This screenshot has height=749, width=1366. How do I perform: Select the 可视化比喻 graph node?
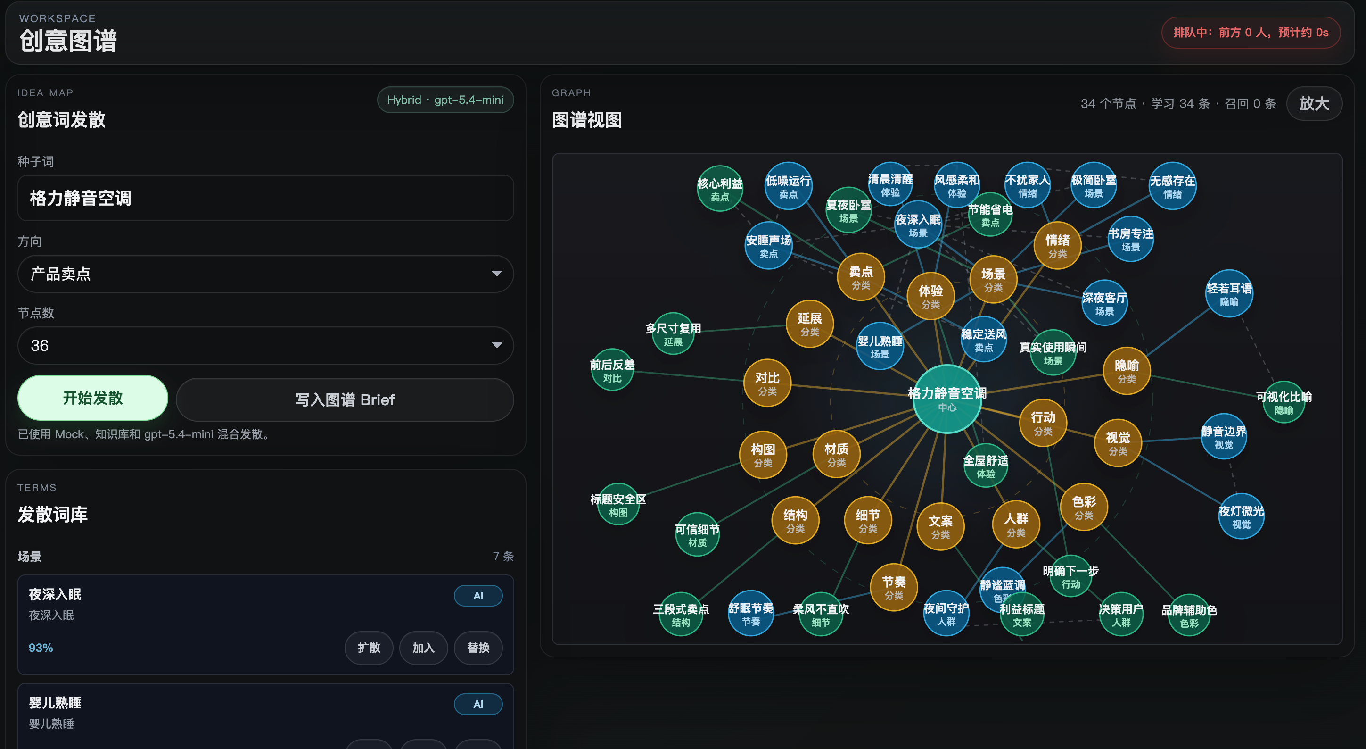click(x=1284, y=402)
